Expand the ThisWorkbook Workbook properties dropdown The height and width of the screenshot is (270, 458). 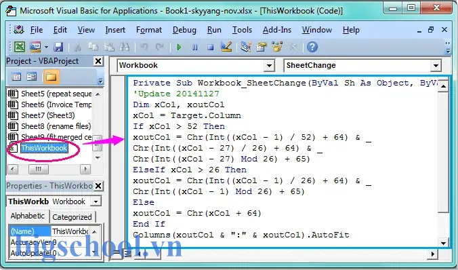(x=96, y=201)
